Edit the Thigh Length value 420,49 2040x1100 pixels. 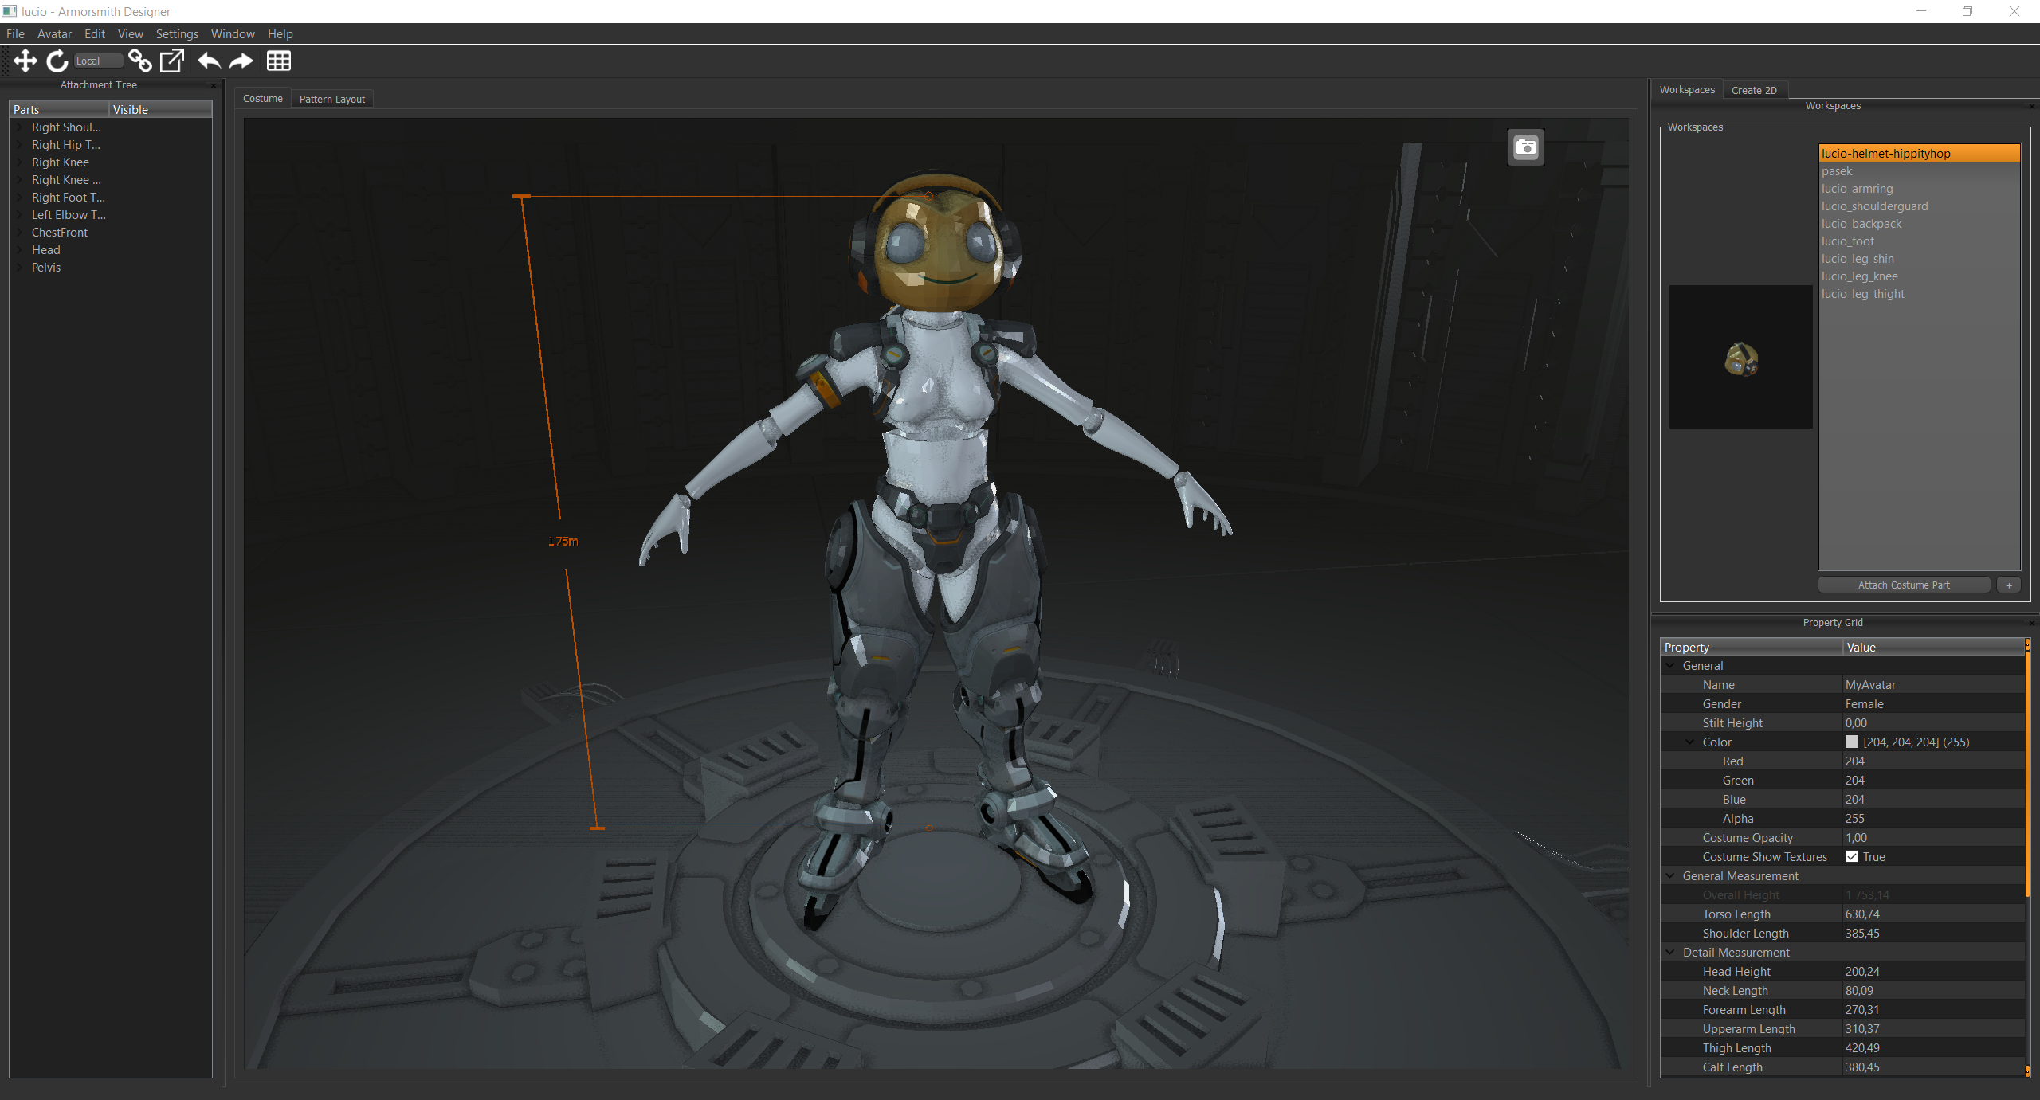point(1933,1047)
